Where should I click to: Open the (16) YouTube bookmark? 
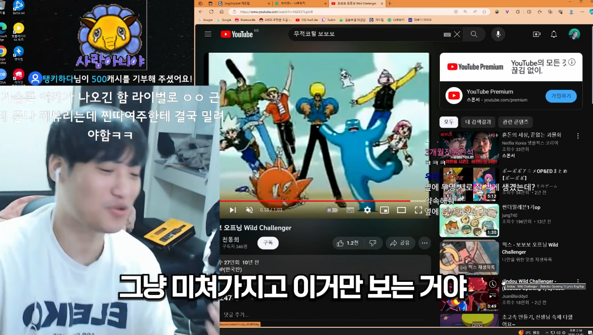coord(307,20)
